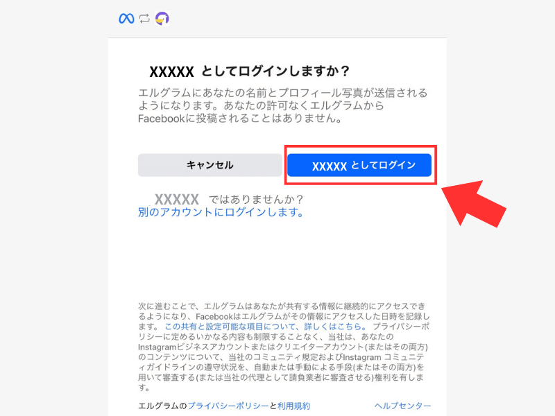Image resolution: width=555 pixels, height=416 pixels.
Task: Open the 別のアカウントにログインします link
Action: click(221, 212)
